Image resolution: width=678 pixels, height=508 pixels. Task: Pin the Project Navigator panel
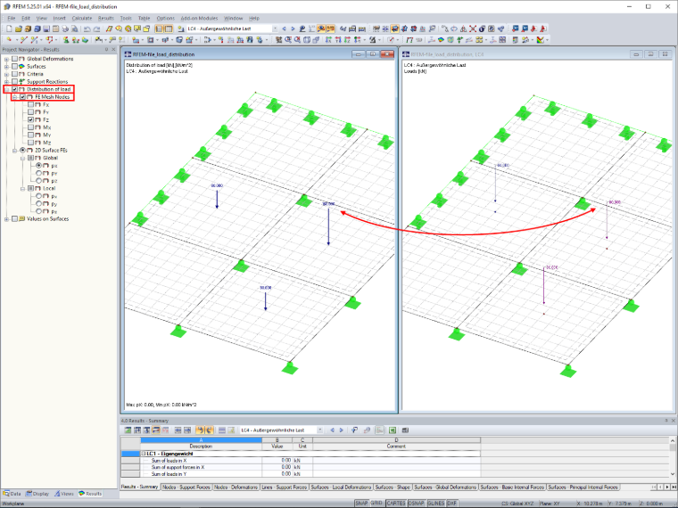pos(106,49)
